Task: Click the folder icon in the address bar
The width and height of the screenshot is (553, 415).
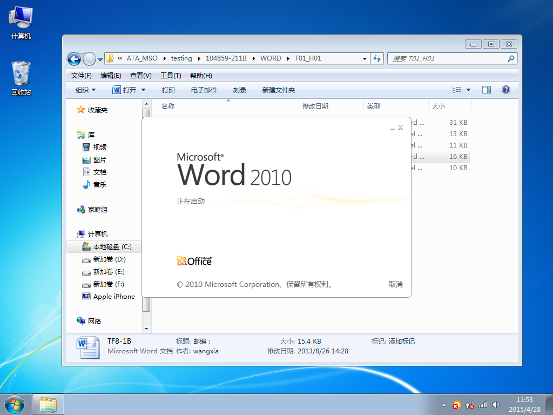Action: click(x=110, y=58)
